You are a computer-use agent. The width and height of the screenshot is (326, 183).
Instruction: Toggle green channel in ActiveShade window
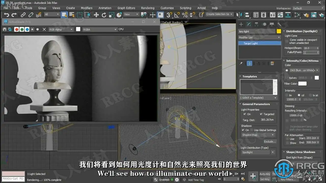click(x=22, y=29)
